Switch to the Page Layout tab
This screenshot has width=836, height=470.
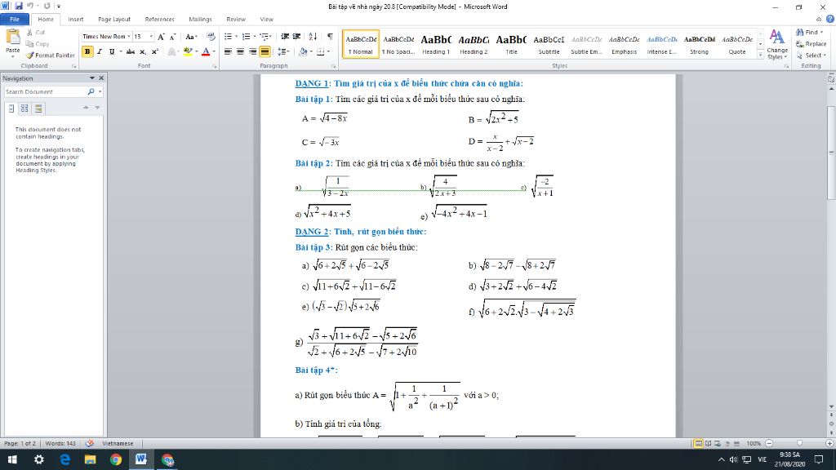coord(114,20)
